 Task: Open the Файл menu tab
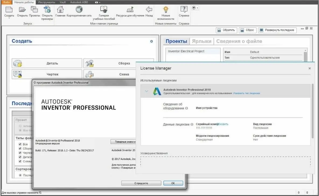(x=6, y=2)
